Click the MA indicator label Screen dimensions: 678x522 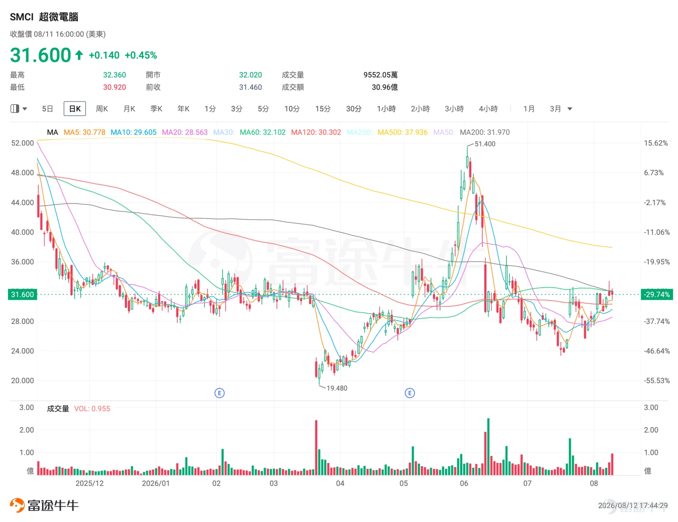point(53,132)
